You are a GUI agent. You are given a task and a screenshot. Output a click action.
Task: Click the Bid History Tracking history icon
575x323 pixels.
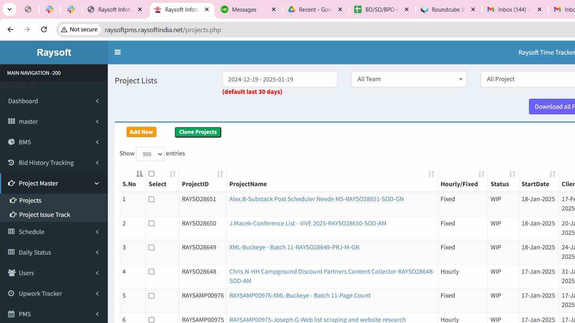pos(11,162)
